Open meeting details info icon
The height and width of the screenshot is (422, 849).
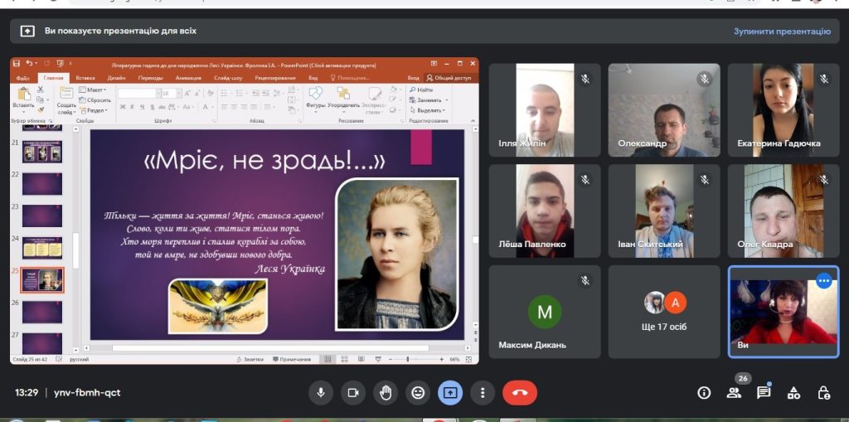704,392
